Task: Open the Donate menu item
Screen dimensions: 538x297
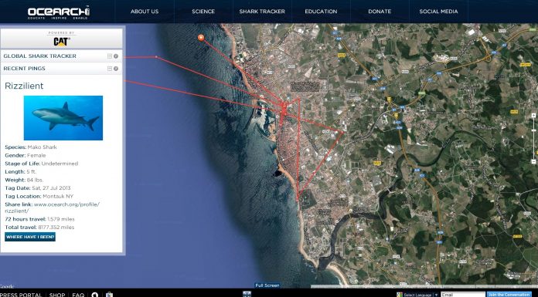Action: tap(380, 12)
